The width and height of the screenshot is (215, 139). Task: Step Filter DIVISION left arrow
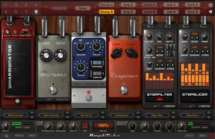point(157,65)
